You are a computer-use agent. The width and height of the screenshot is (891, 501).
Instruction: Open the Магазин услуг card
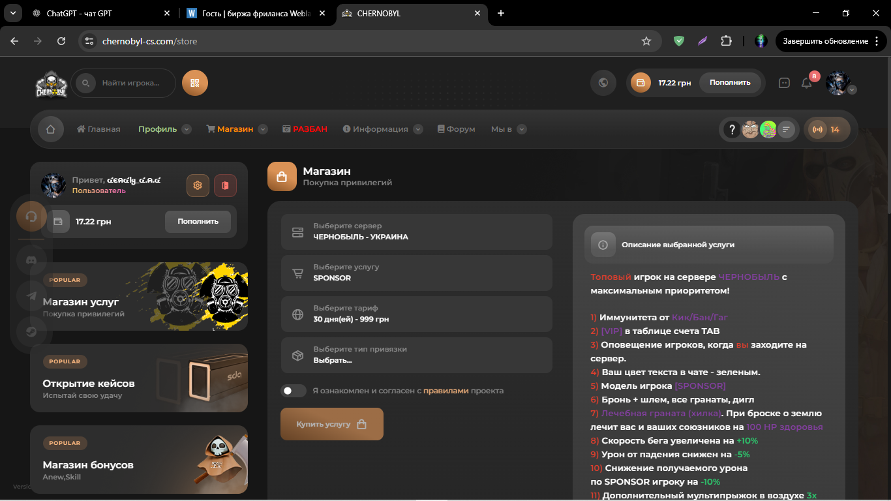coord(139,297)
